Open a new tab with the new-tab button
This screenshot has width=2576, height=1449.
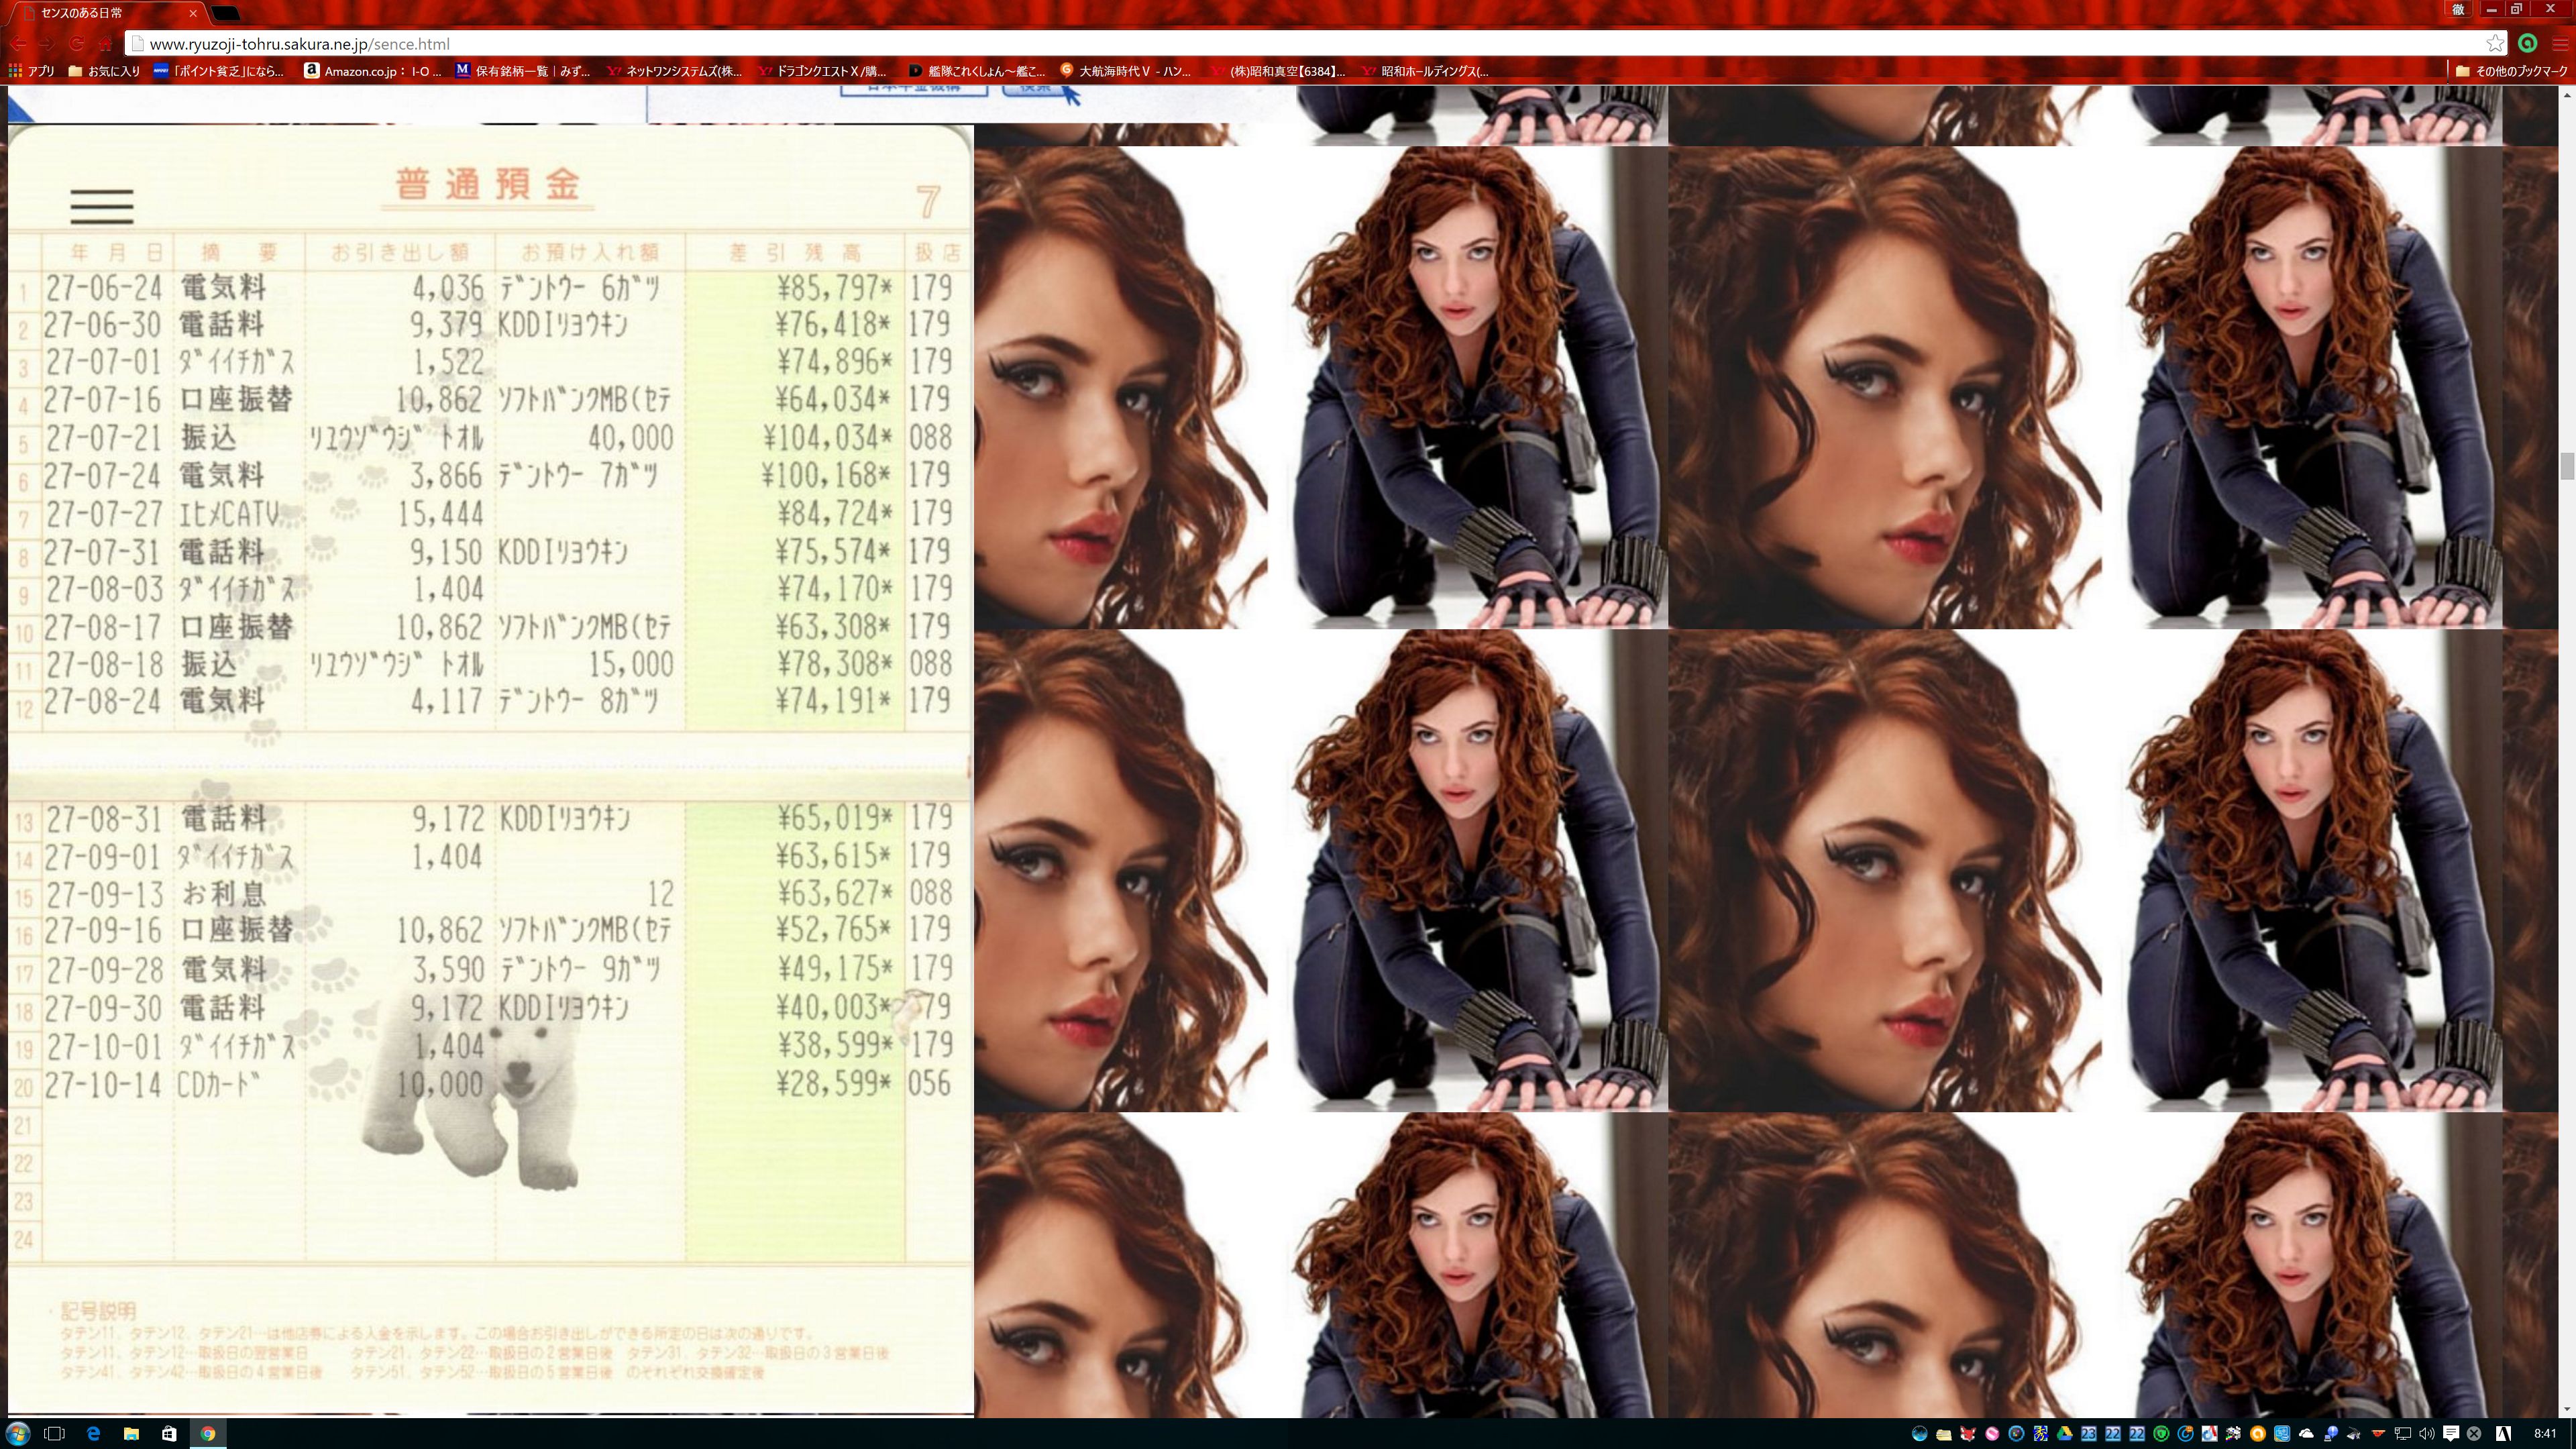coord(227,13)
